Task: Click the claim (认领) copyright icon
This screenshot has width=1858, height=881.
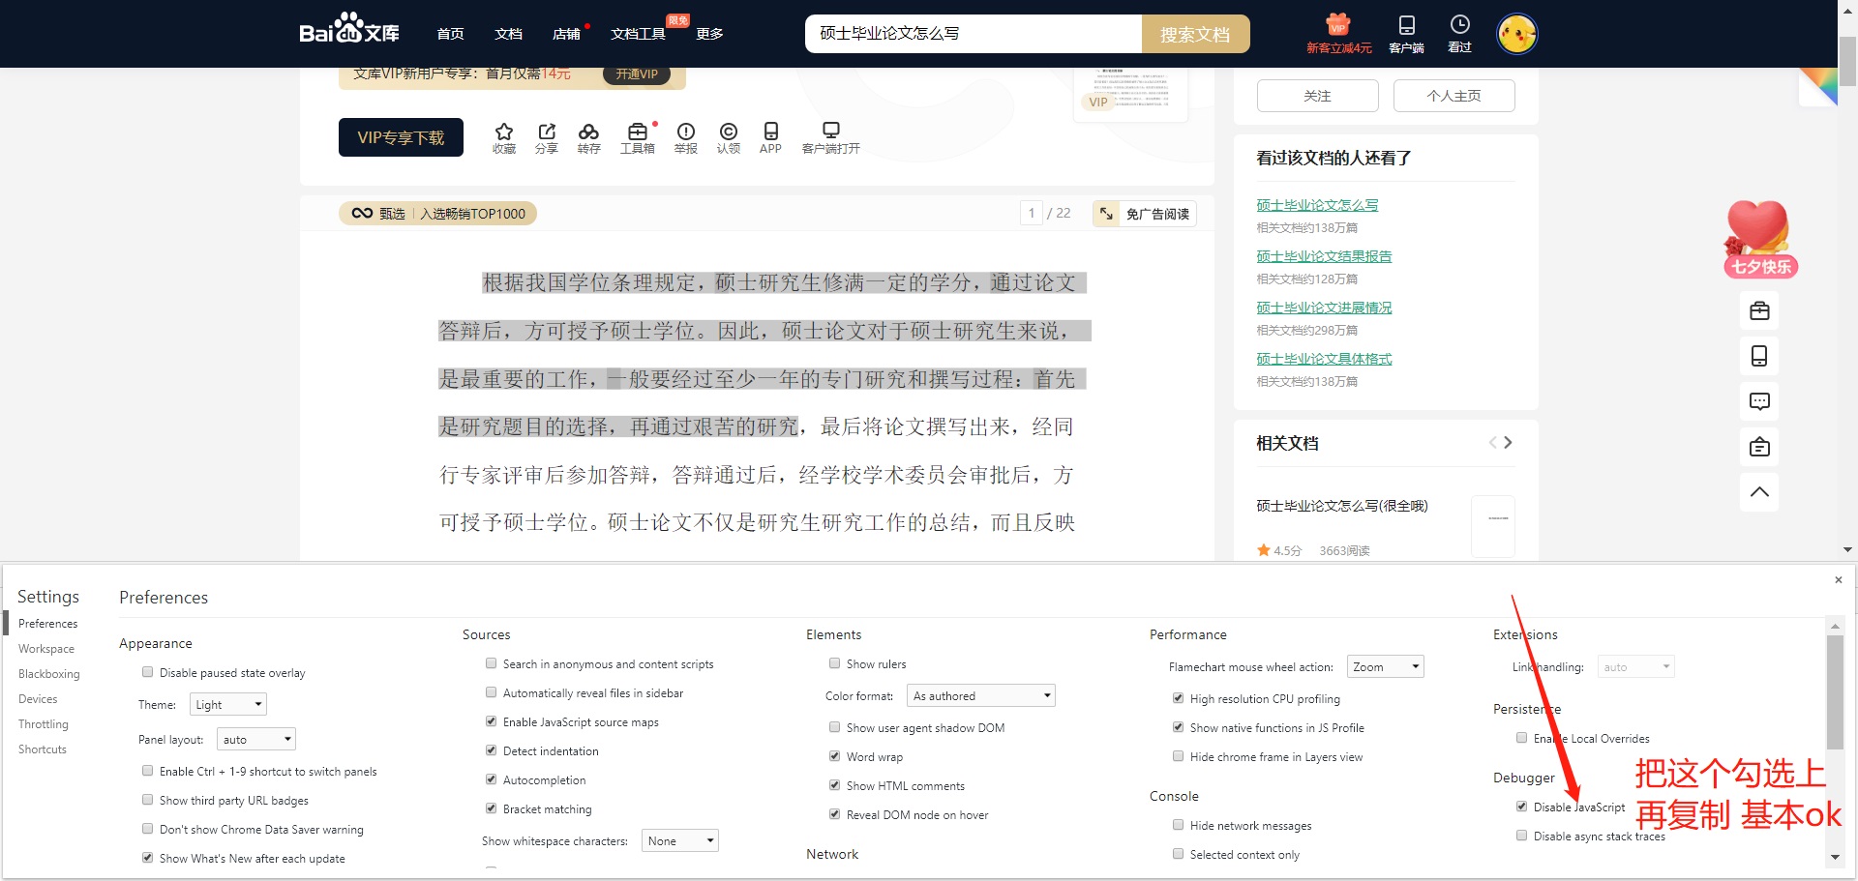Action: click(x=728, y=132)
